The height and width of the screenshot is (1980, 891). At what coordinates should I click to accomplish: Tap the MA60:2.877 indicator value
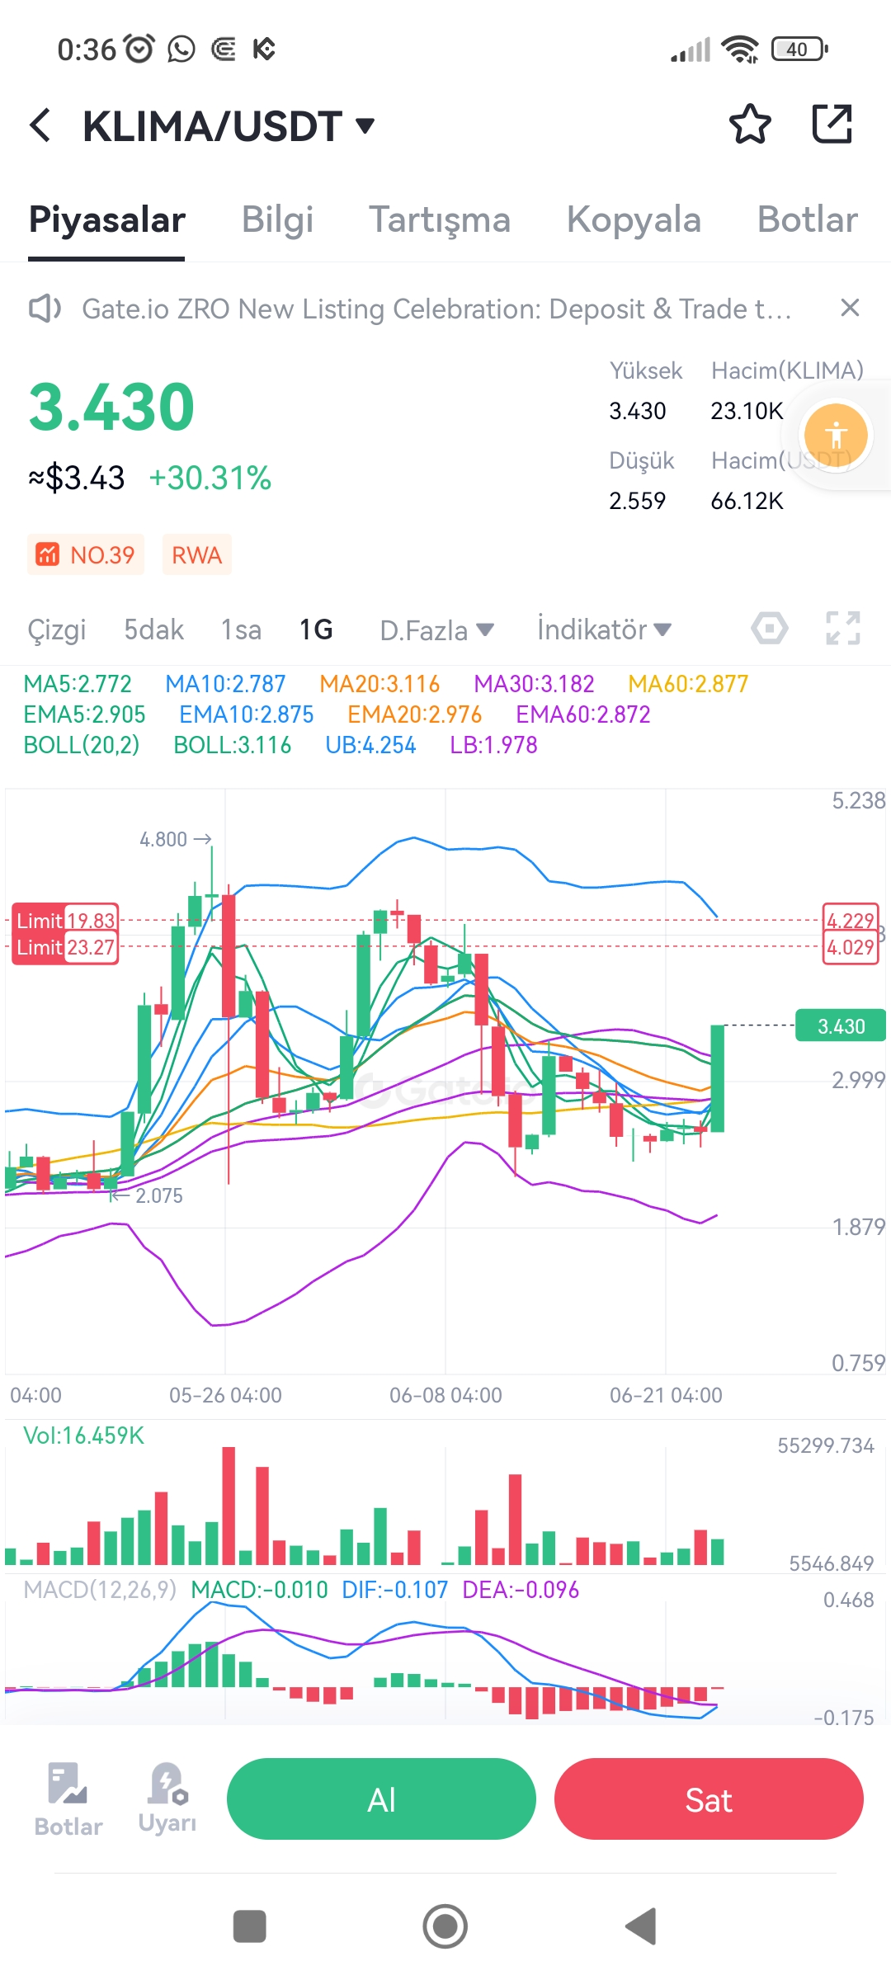[x=688, y=684]
